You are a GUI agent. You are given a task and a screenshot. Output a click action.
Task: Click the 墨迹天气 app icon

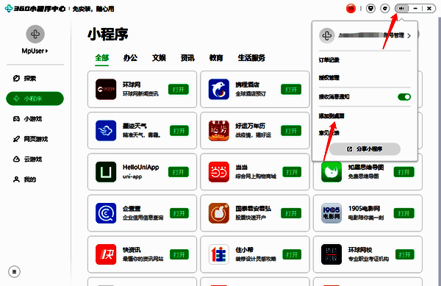[x=106, y=131]
